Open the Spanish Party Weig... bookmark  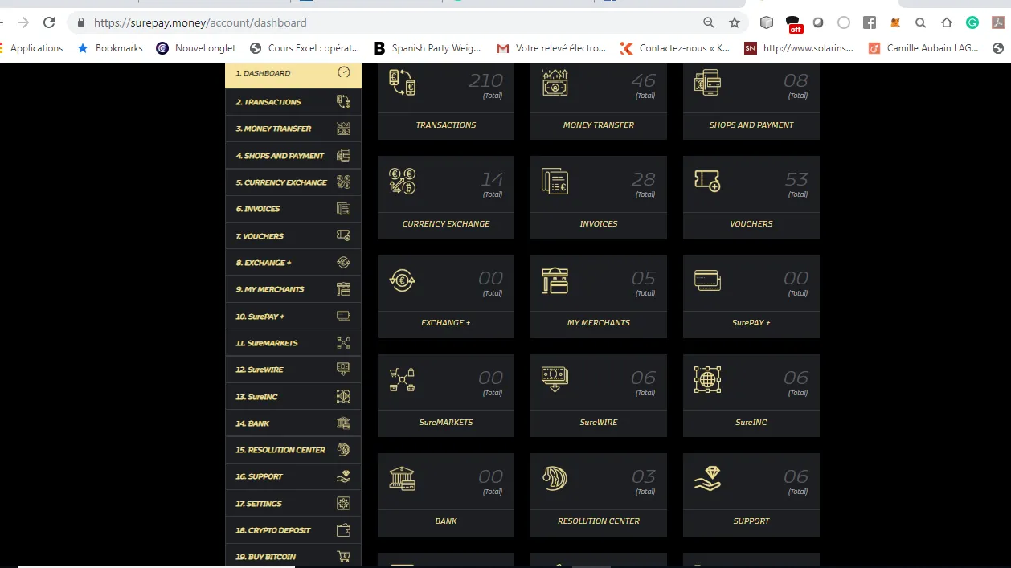coord(428,48)
